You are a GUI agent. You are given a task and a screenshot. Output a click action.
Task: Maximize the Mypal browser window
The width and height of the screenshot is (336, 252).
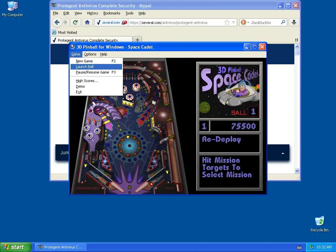pos(288,5)
